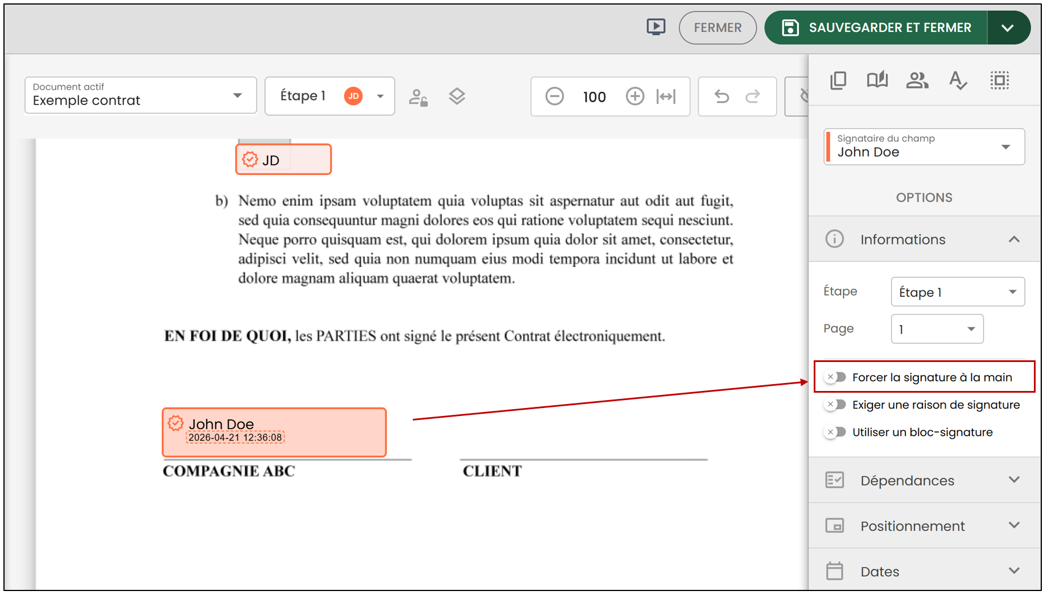
Task: Enable Forcer la signature à la main
Action: coord(836,377)
